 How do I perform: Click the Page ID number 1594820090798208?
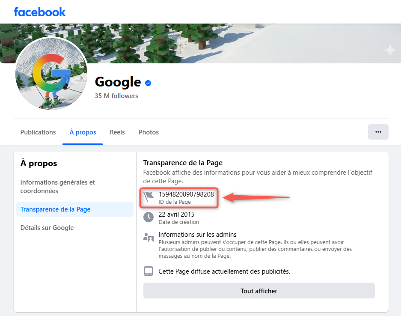tap(186, 194)
